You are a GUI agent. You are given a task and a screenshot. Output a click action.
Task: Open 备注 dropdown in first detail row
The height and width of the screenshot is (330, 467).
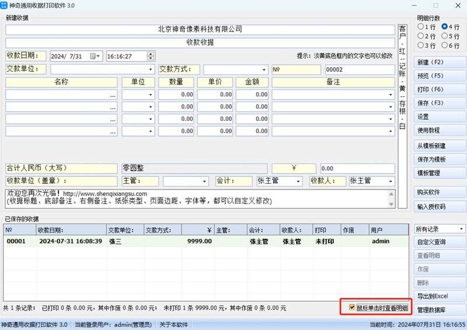391,95
